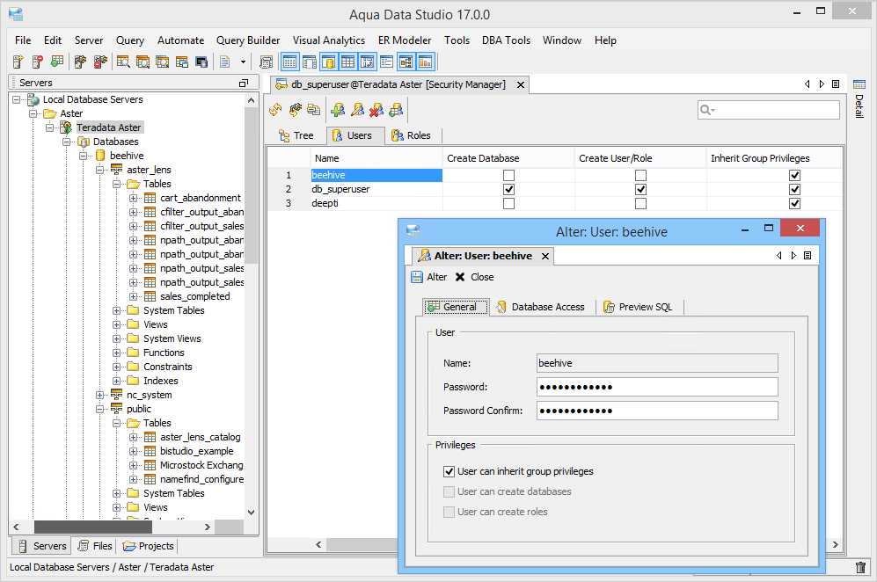Viewport: 877px width, 582px height.
Task: Toggle Inherit Group Privileges checkbox for beehive
Action: (795, 176)
